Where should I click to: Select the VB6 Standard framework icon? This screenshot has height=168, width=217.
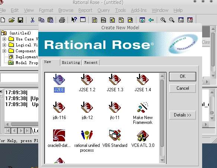point(115,135)
